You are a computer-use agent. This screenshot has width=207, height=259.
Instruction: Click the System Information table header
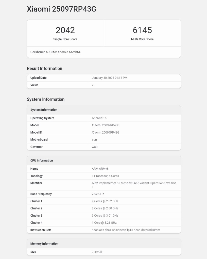point(44,110)
